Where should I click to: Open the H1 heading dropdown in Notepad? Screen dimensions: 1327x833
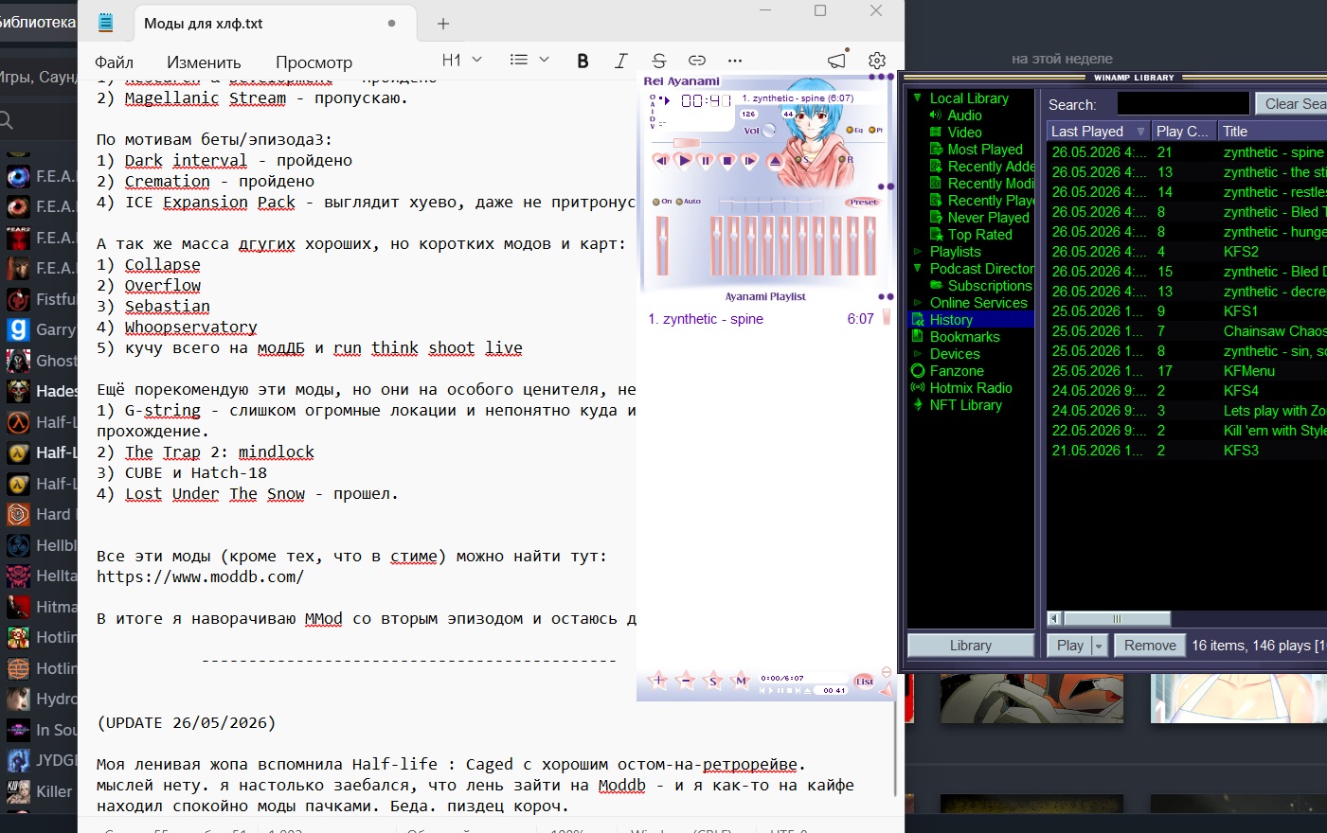[462, 60]
